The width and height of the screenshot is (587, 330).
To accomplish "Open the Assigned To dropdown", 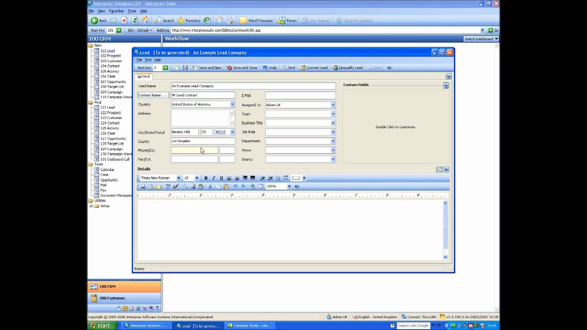I will pos(333,105).
